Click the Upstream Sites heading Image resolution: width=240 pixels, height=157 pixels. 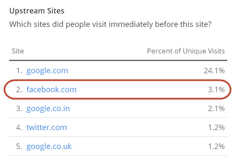coord(37,11)
